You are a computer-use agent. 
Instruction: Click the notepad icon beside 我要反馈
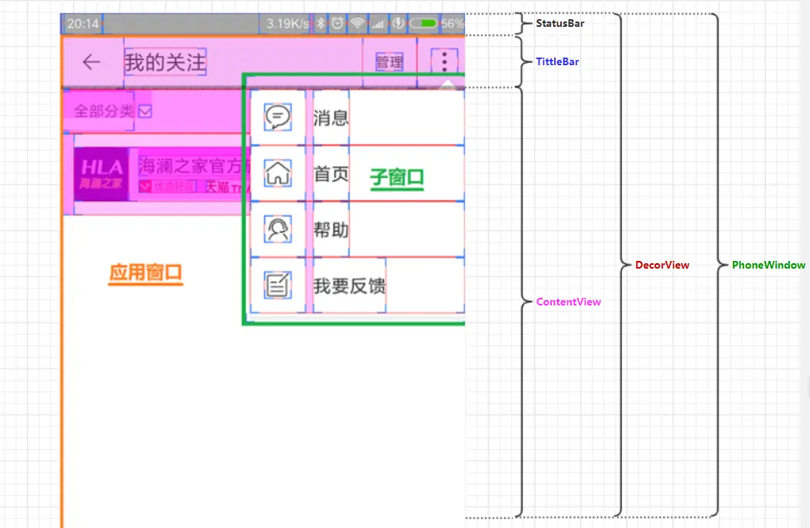click(278, 285)
